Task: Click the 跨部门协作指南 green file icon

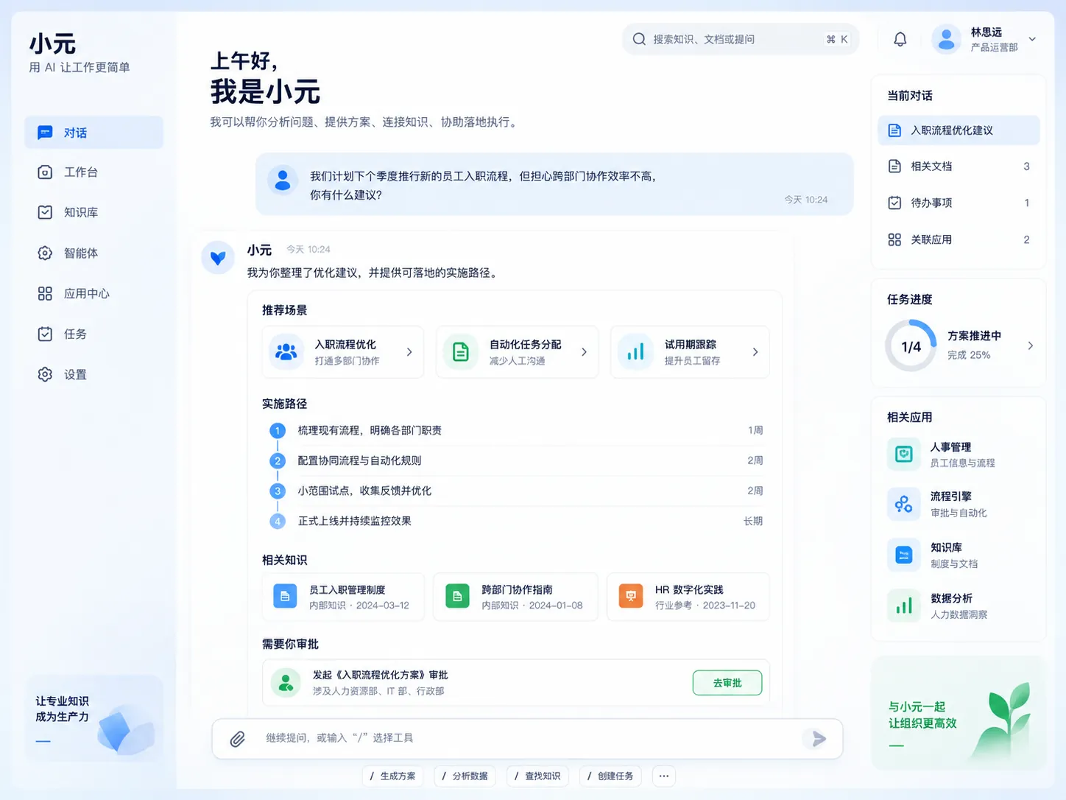Action: point(457,596)
